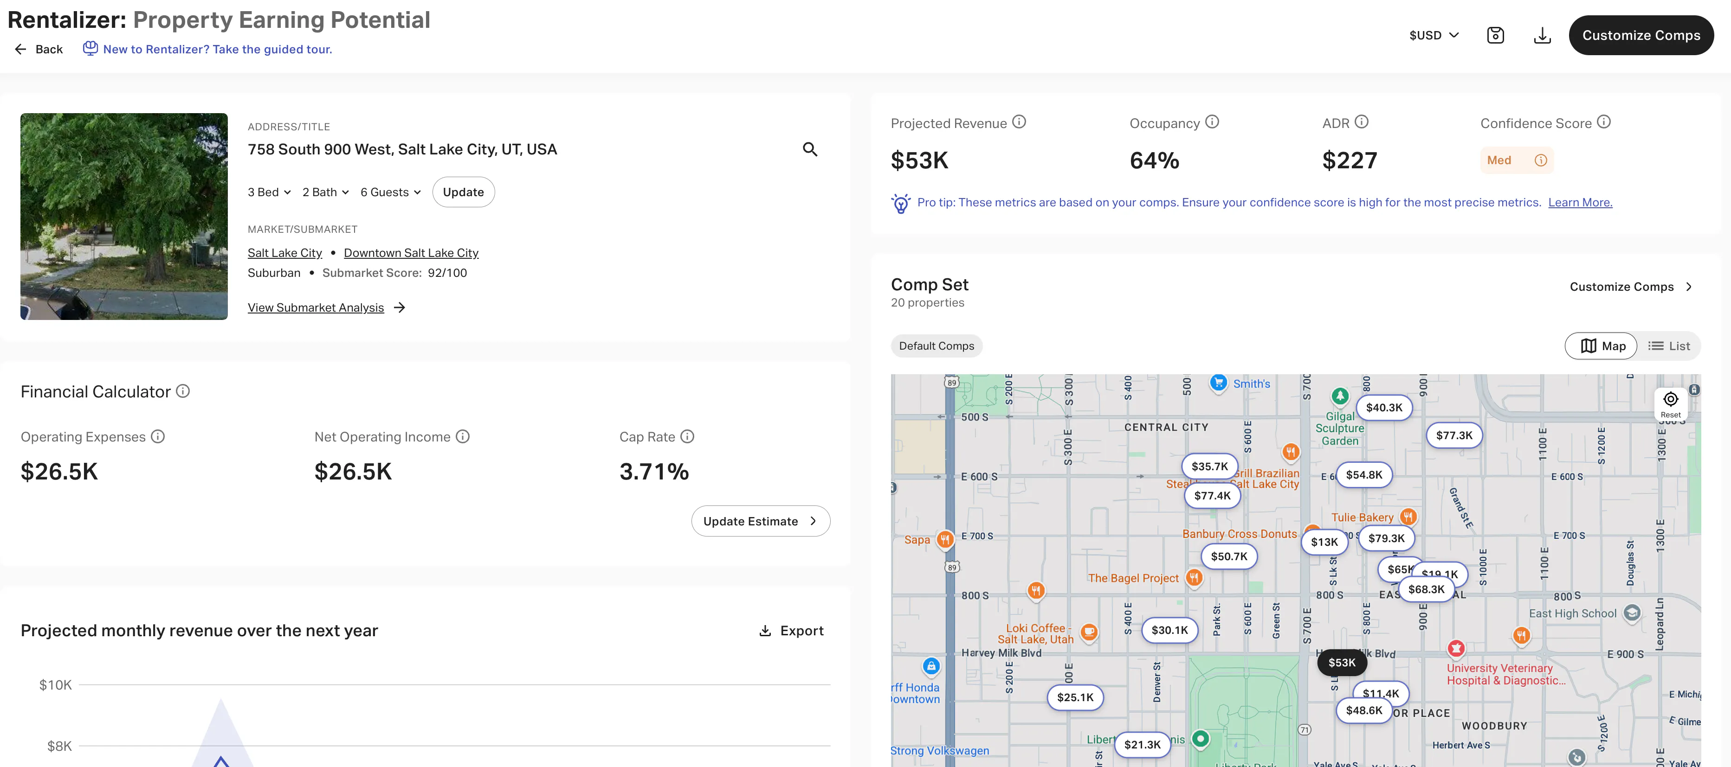Image resolution: width=1731 pixels, height=767 pixels.
Task: Click the guided tour icon
Action: pyautogui.click(x=90, y=48)
